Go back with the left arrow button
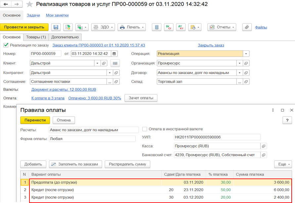 pos(6,4)
